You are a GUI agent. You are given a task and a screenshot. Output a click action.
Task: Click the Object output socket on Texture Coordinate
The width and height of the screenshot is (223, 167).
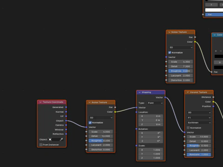(x=66, y=121)
